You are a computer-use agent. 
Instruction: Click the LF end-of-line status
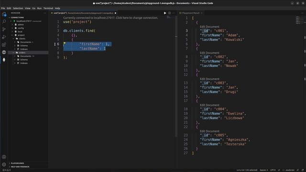coord(279,170)
